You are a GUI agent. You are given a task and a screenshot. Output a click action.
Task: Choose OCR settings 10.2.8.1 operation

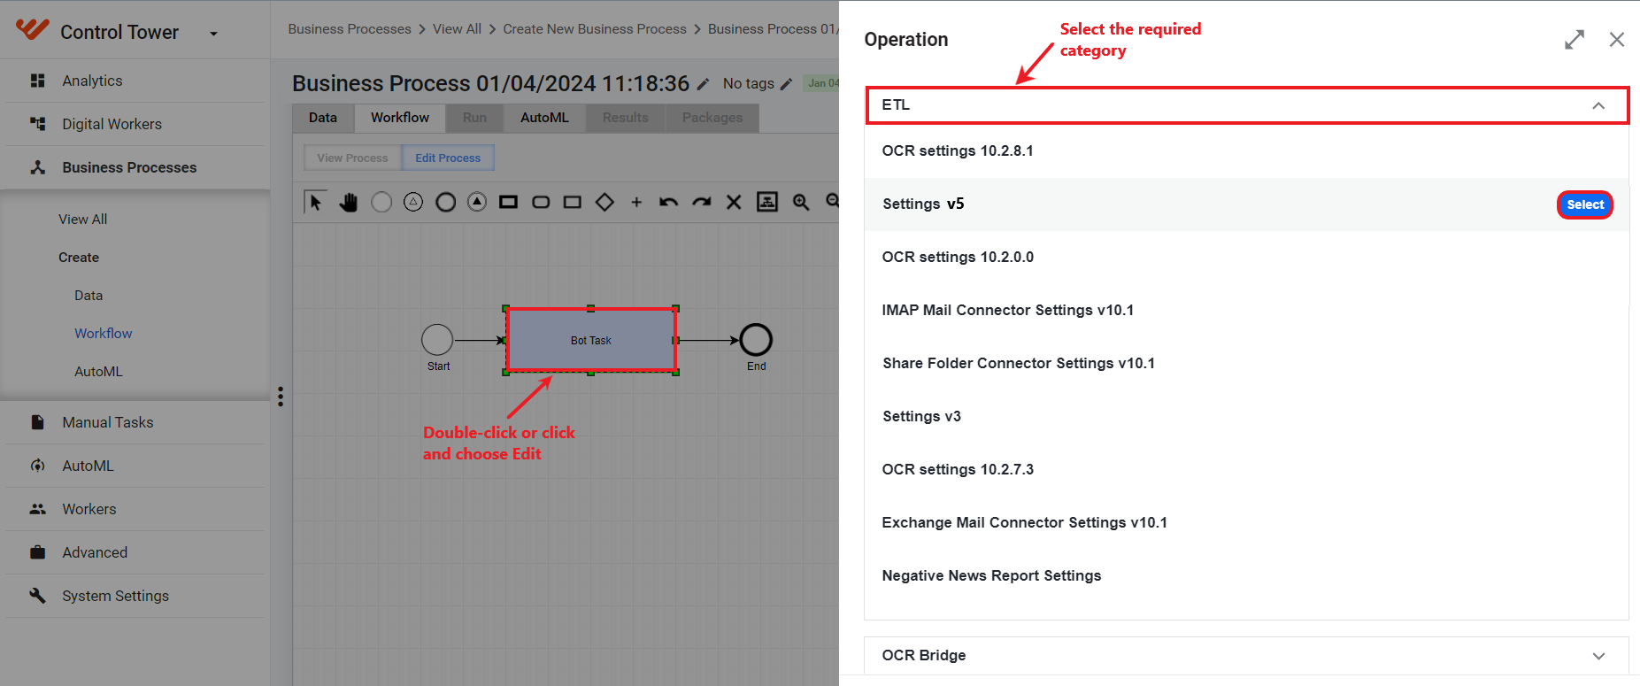coord(1246,151)
